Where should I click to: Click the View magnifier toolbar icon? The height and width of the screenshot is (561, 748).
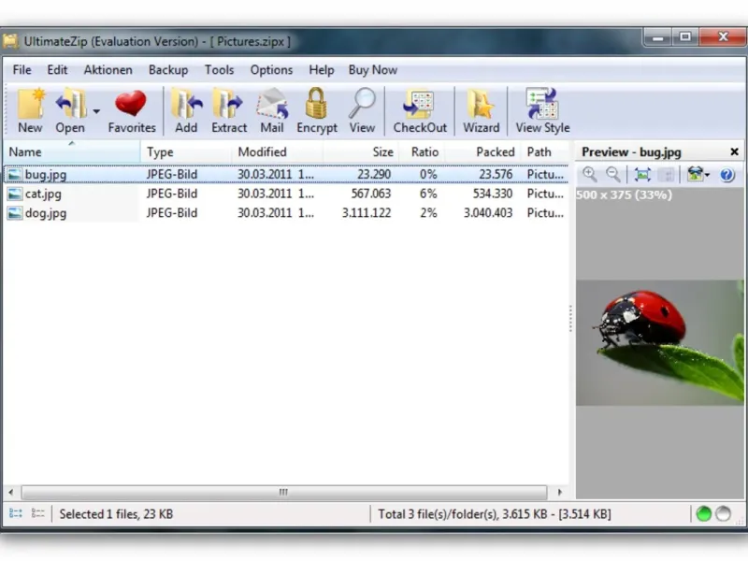pos(362,103)
